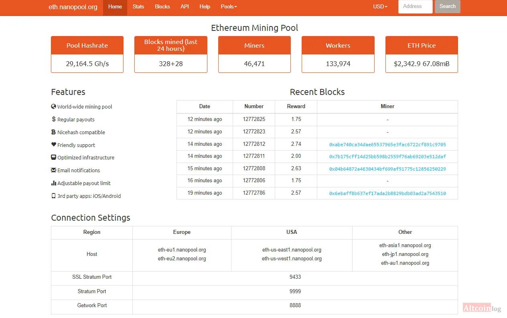Click the Number column header
Image resolution: width=507 pixels, height=318 pixels.
point(254,106)
